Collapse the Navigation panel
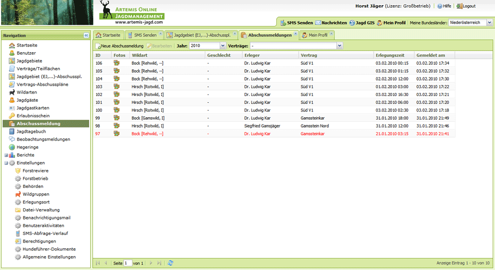This screenshot has height=270, width=495. click(86, 36)
